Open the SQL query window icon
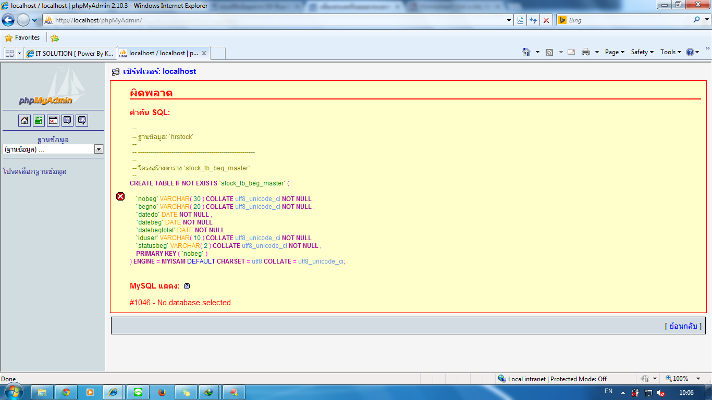 pos(53,120)
